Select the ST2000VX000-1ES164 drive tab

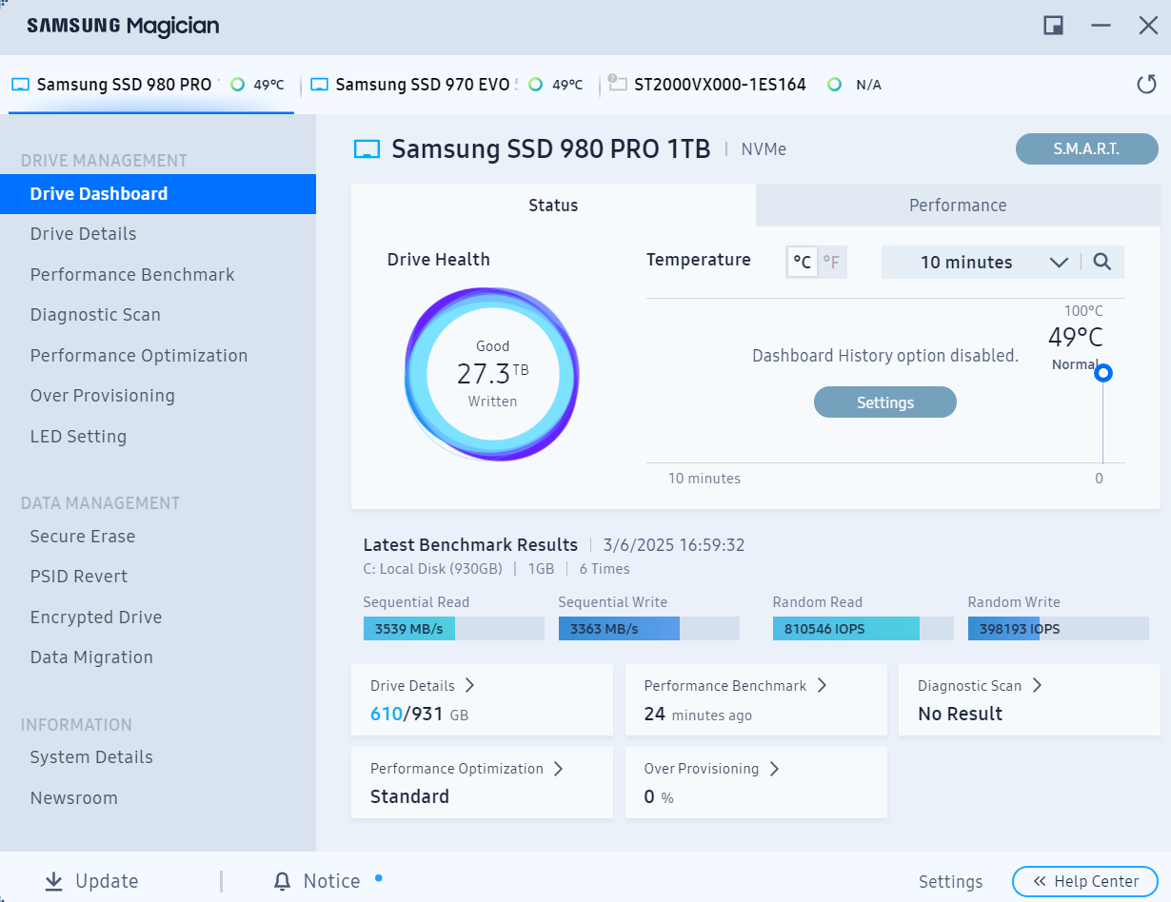coord(745,85)
